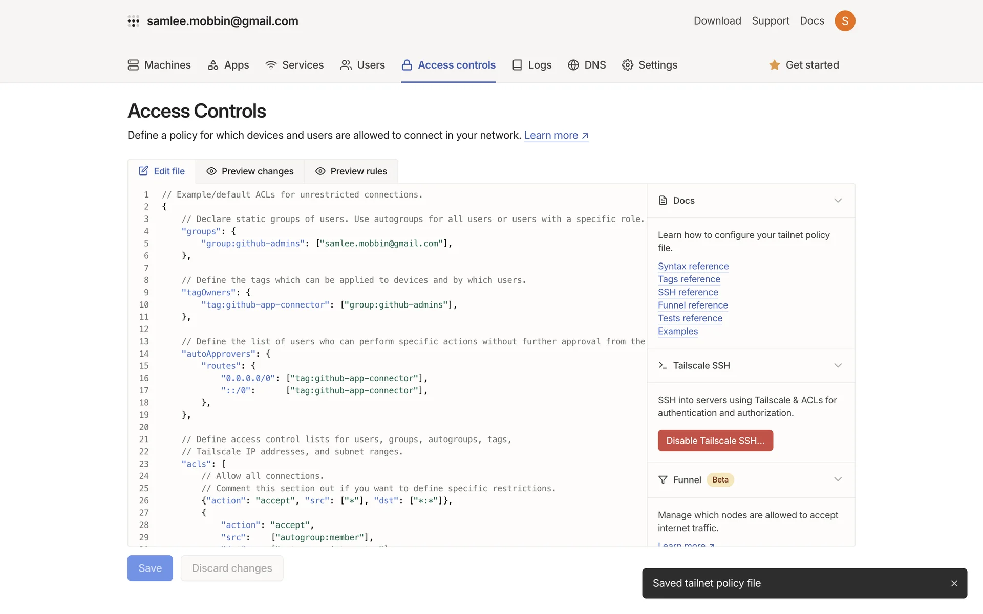Image resolution: width=983 pixels, height=614 pixels.
Task: Click the Get started star icon
Action: pos(775,65)
